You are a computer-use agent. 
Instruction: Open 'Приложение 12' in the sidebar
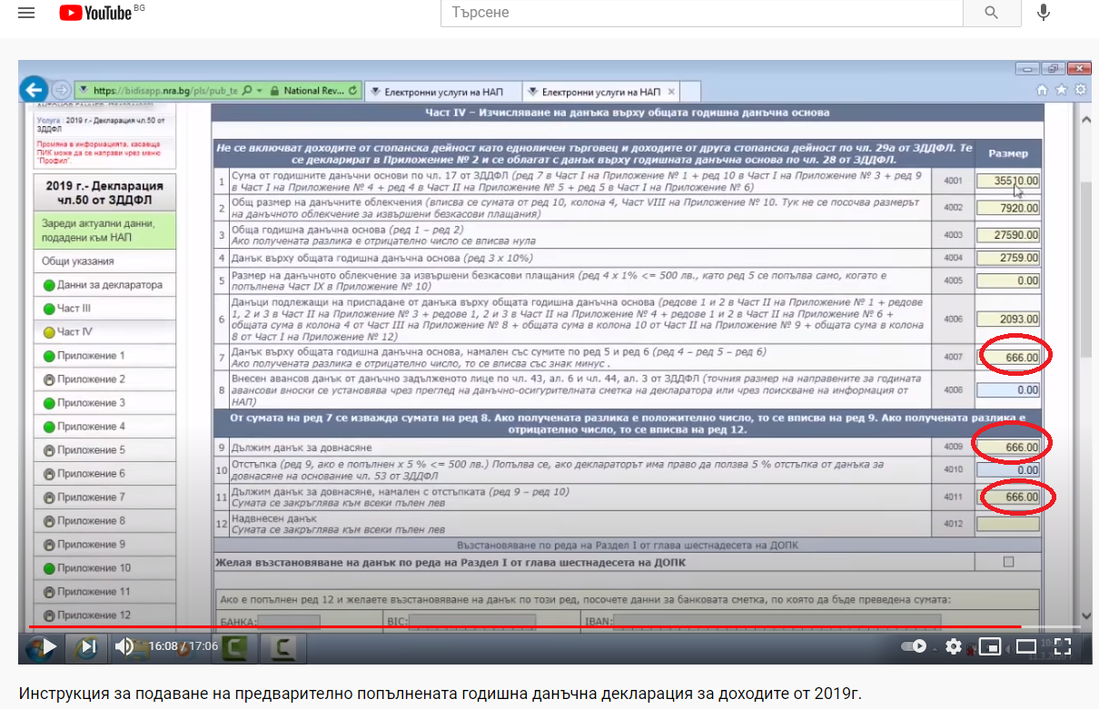(x=104, y=615)
